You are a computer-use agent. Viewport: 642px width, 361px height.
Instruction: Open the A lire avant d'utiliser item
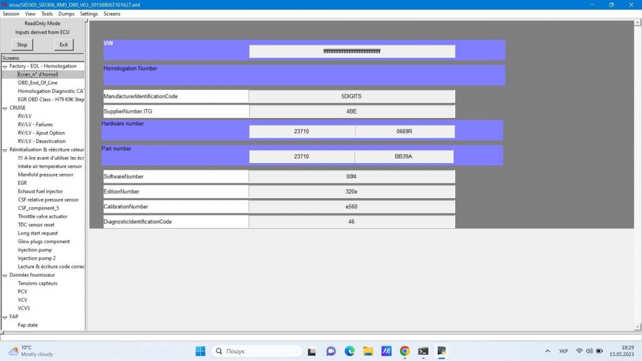coord(51,158)
